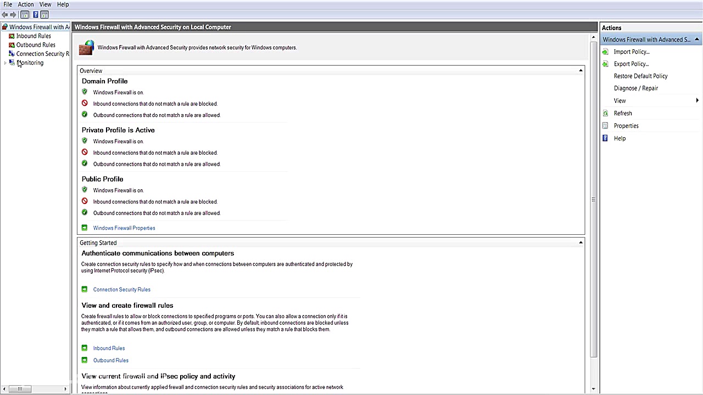This screenshot has height=395, width=703.
Task: Click the Domain Profile firewall-on shield icon
Action: [x=85, y=92]
